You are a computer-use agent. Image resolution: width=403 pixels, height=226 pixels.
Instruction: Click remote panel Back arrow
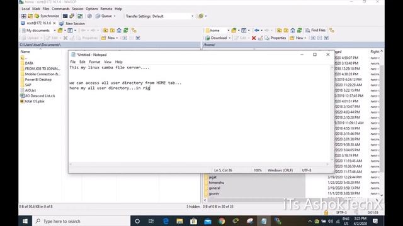256,30
